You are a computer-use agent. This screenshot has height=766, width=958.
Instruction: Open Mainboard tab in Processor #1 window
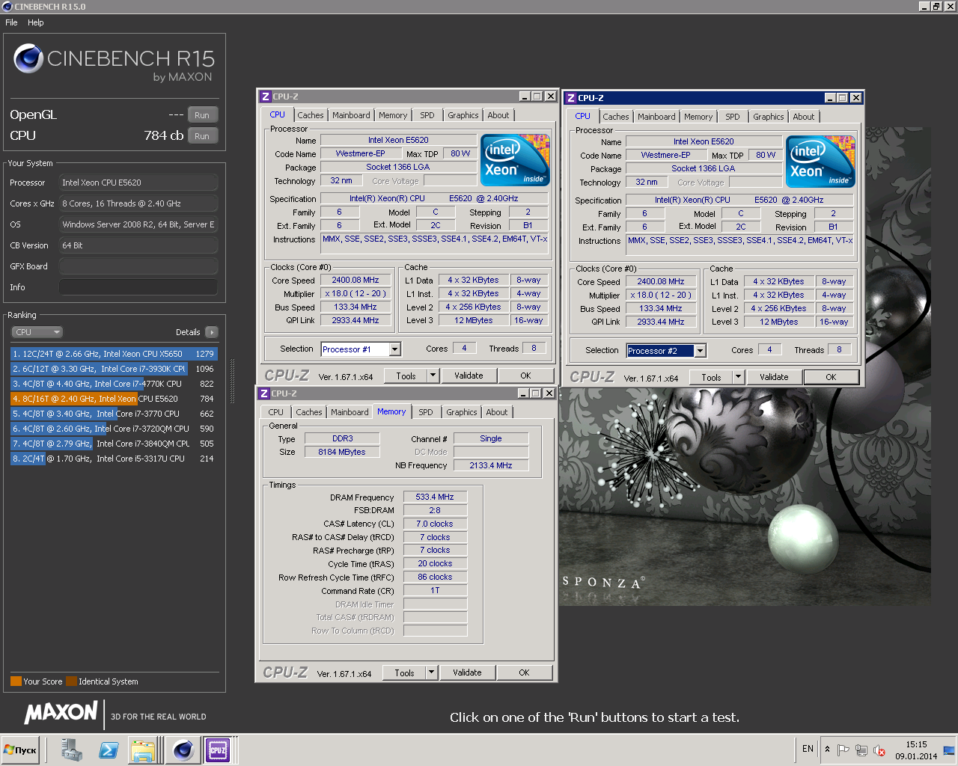[351, 115]
